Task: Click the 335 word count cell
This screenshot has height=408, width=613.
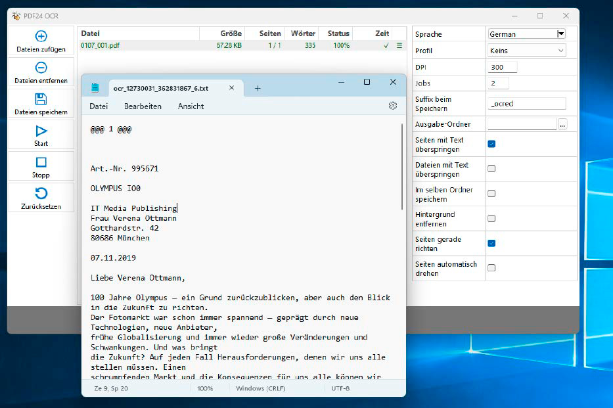Action: [x=310, y=45]
